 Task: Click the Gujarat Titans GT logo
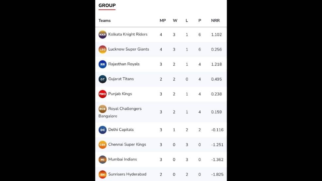click(x=103, y=79)
